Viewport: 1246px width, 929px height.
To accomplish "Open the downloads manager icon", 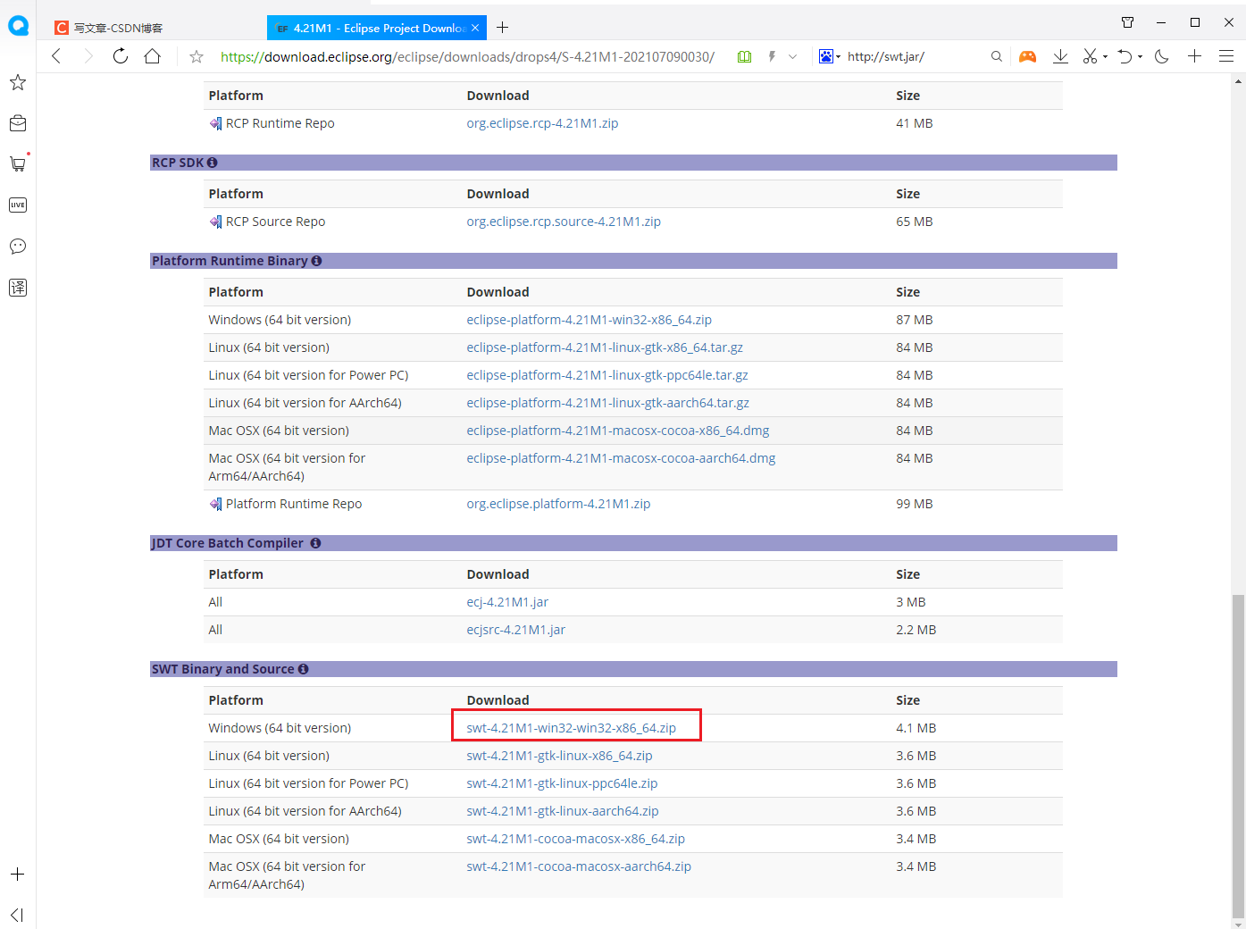I will point(1060,56).
